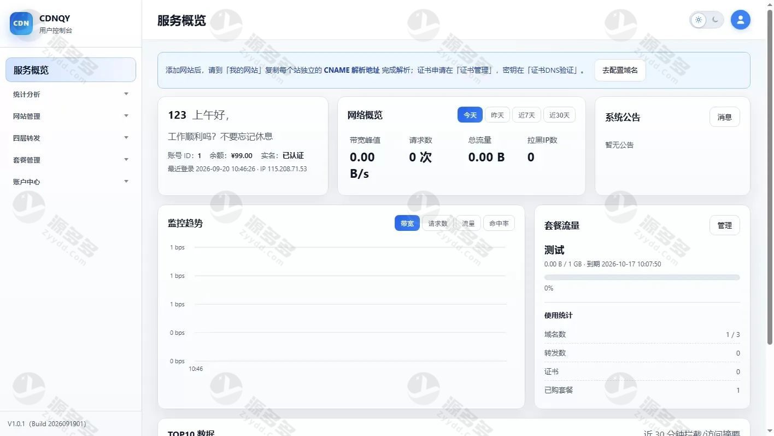Show 流量 monitoring trend
Viewport: 774px width, 436px height.
coord(468,223)
